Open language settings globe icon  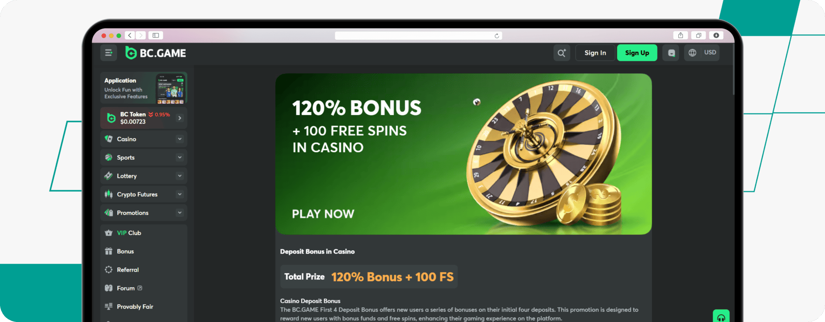(693, 53)
